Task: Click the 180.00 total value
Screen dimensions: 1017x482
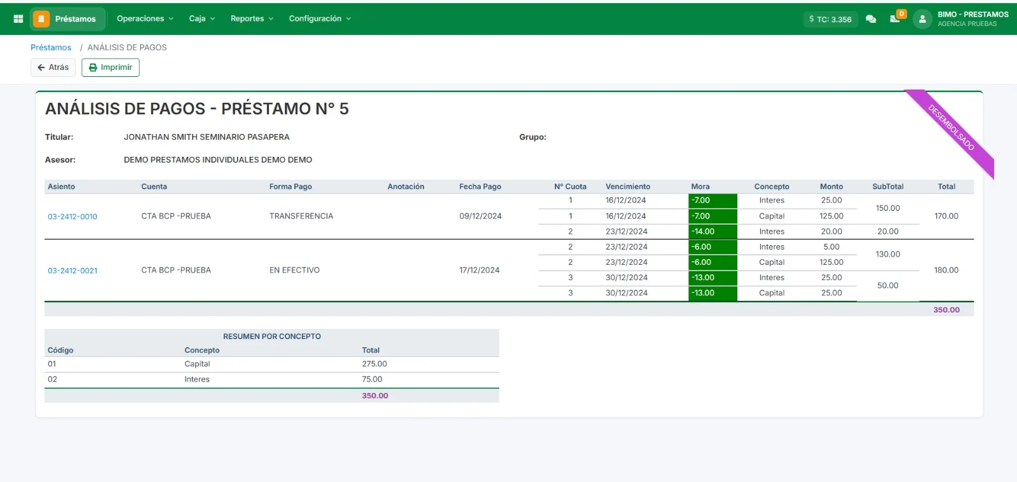Action: click(x=946, y=271)
